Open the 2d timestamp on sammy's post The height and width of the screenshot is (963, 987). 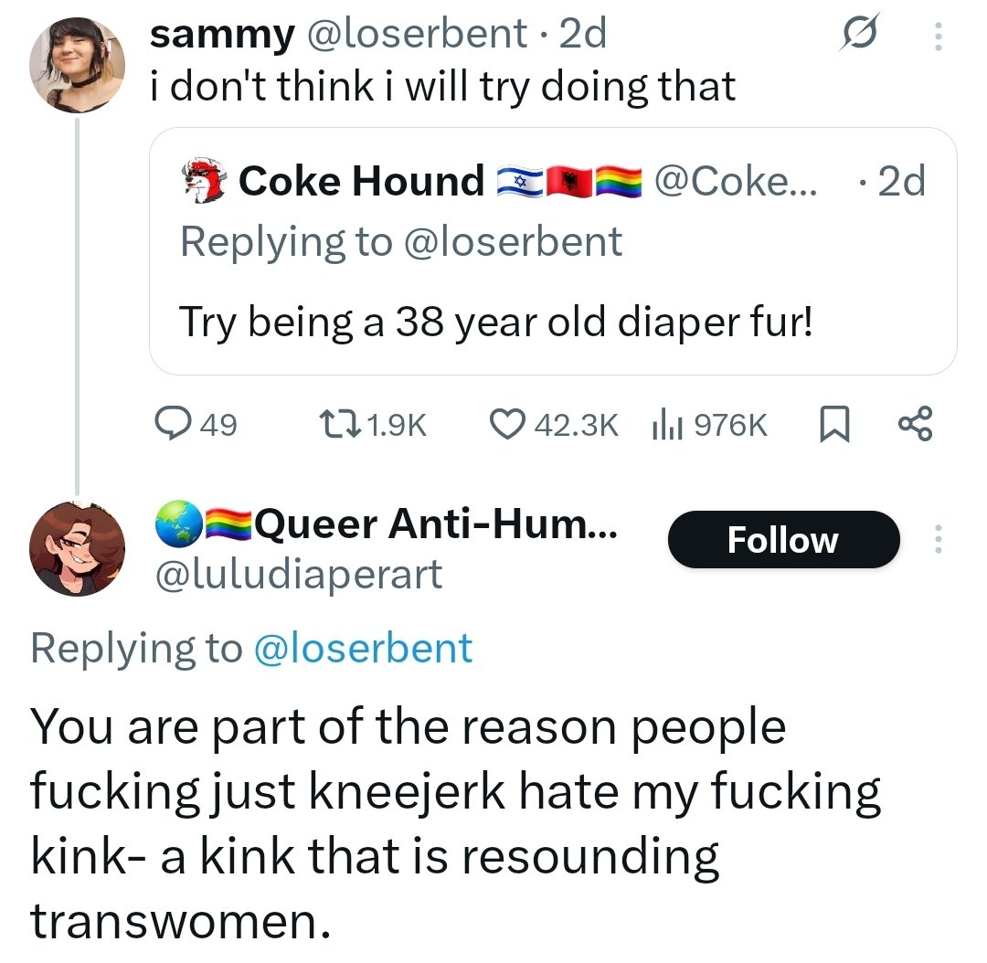click(583, 33)
